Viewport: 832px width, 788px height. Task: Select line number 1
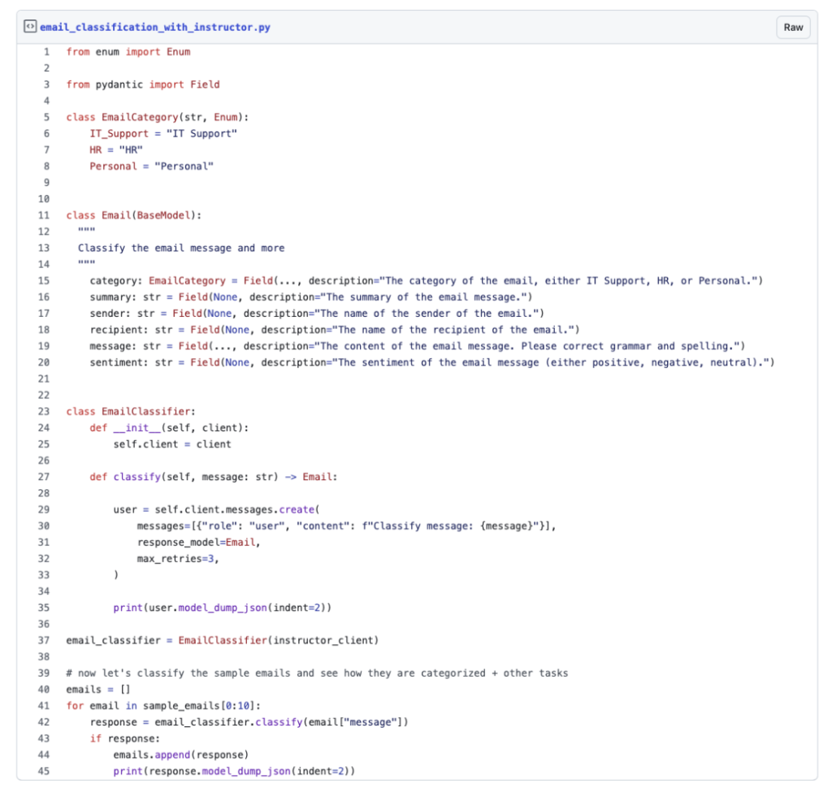(x=46, y=52)
